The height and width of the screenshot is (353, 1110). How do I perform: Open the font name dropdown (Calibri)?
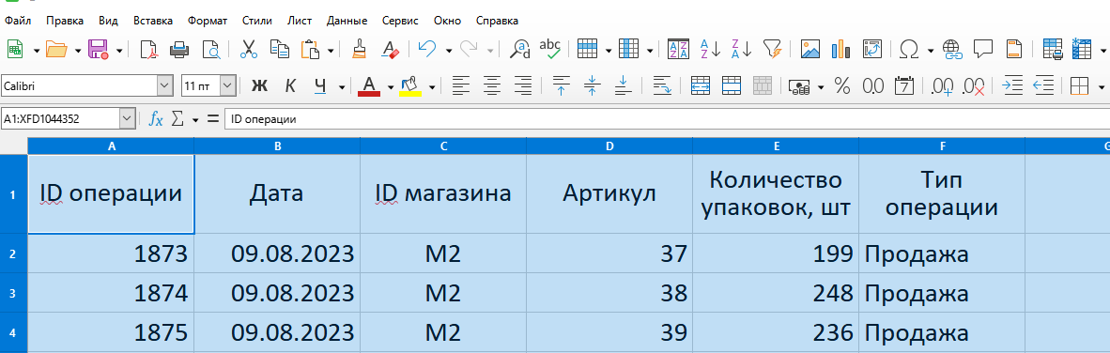(165, 86)
